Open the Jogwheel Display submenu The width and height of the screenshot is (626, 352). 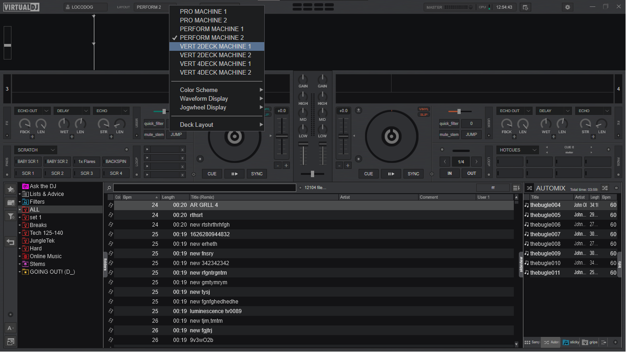click(x=217, y=107)
